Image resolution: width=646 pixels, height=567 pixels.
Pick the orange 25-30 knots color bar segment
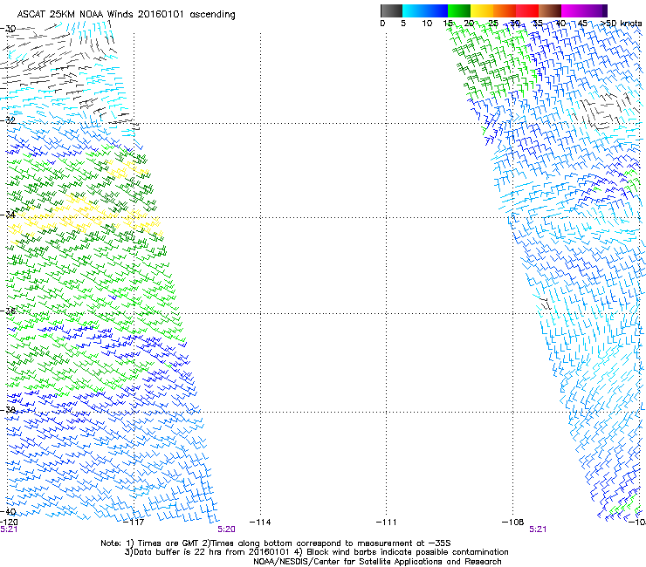(505, 10)
